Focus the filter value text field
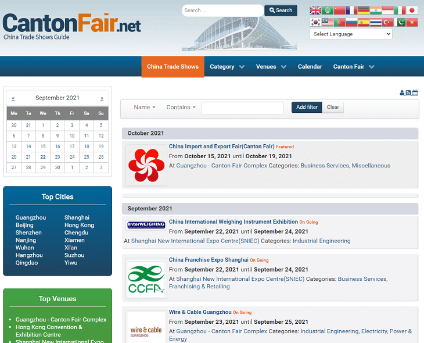Screen dimensions: 424x343 [x=243, y=108]
